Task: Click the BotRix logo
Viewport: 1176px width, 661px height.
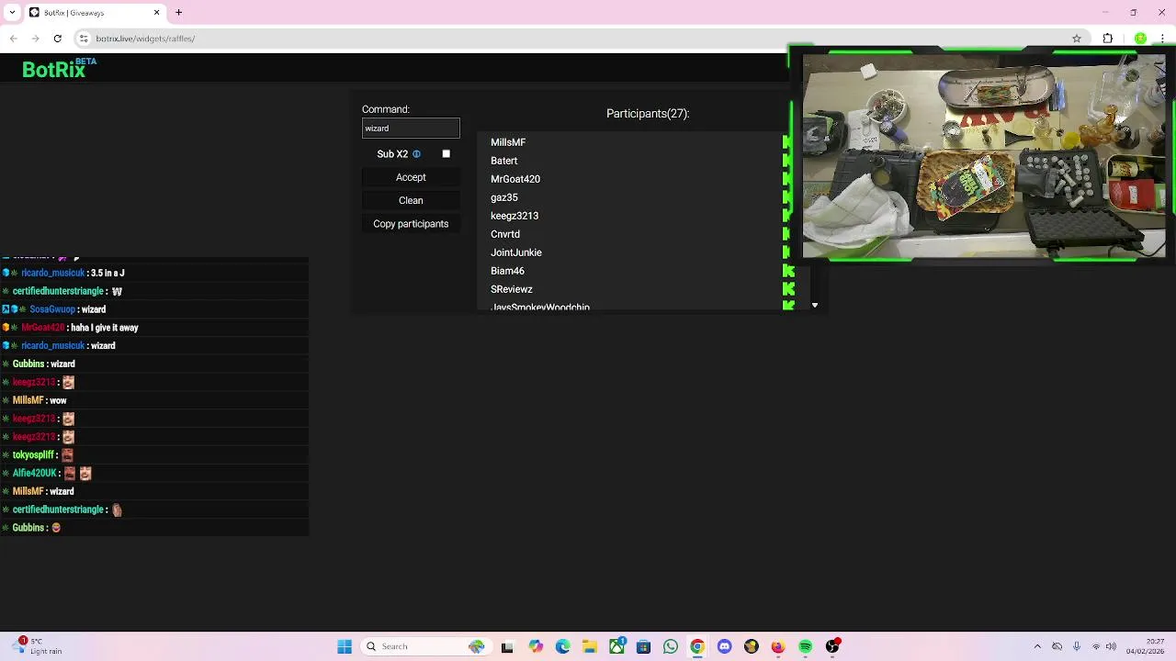Action: pyautogui.click(x=59, y=69)
